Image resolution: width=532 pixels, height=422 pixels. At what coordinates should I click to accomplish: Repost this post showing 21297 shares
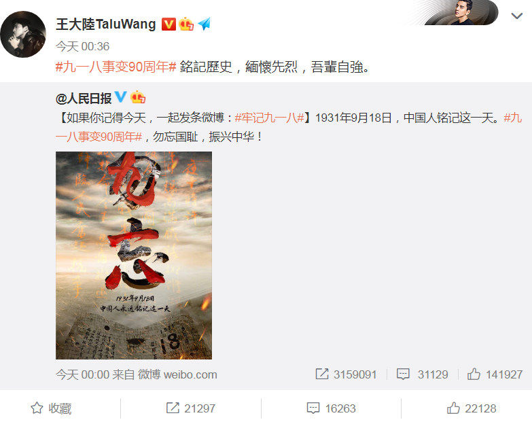(x=191, y=408)
